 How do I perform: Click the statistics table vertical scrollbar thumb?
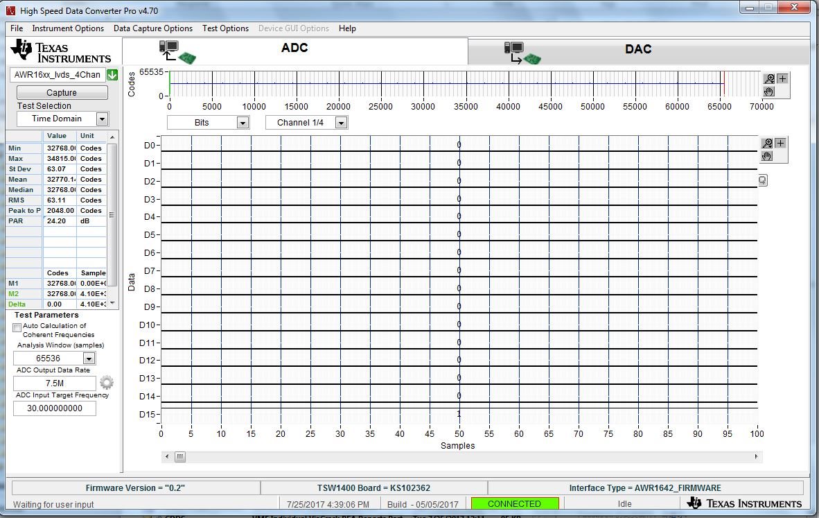tap(112, 214)
